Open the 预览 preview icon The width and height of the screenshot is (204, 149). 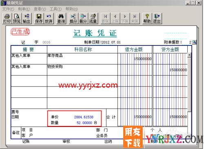coord(17,18)
